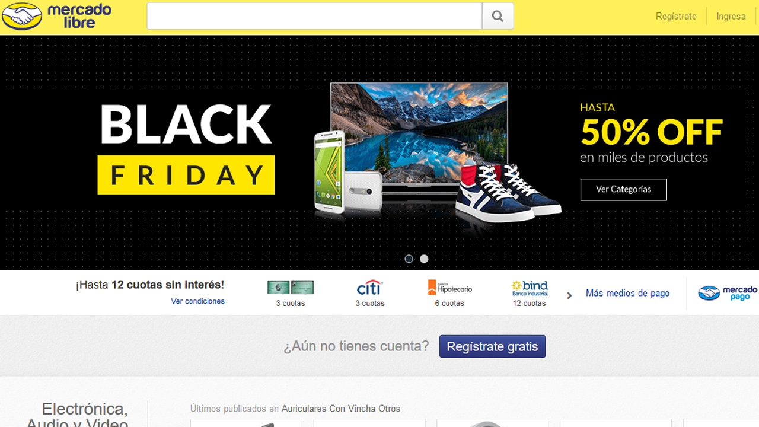Select the American Express card logo
Viewport: 759px width, 427px height.
click(290, 288)
